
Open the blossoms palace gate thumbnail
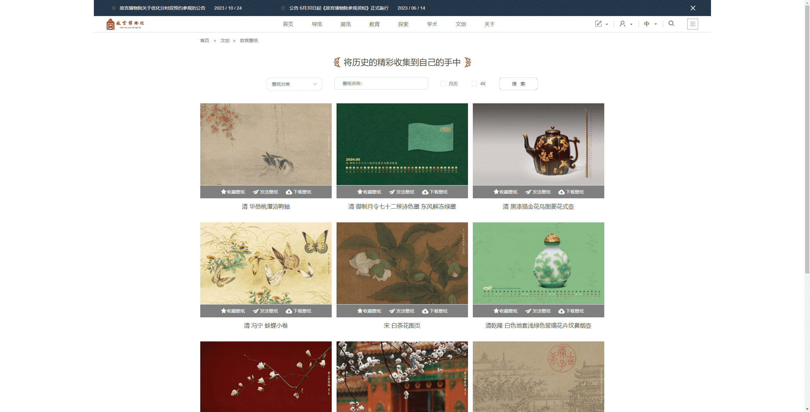[402, 377]
